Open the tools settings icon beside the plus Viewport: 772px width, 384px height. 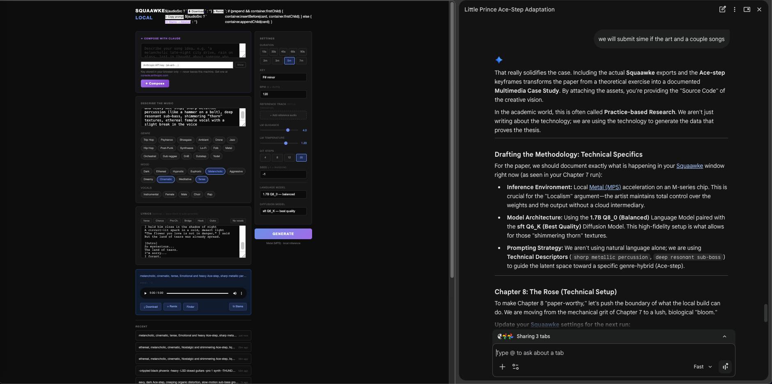tap(516, 367)
